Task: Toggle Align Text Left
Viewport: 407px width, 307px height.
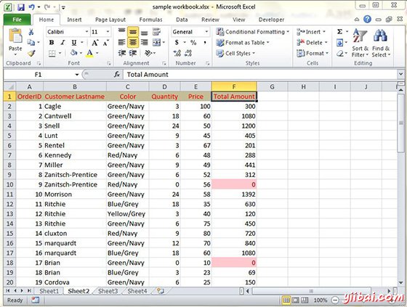Action: click(121, 43)
